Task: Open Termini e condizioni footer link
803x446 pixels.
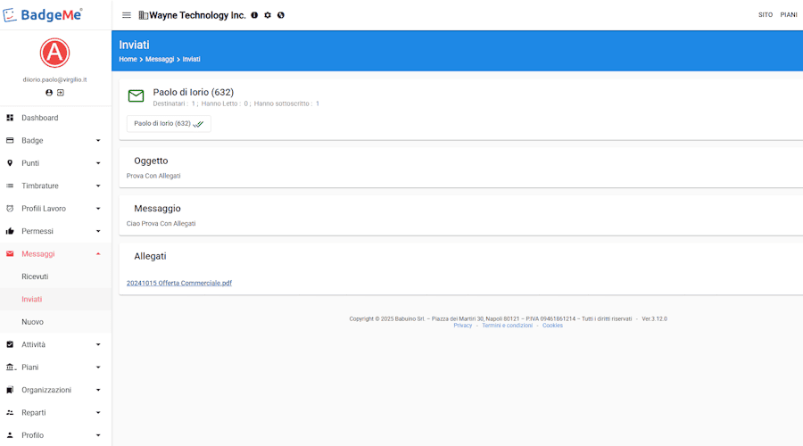Action: 507,326
